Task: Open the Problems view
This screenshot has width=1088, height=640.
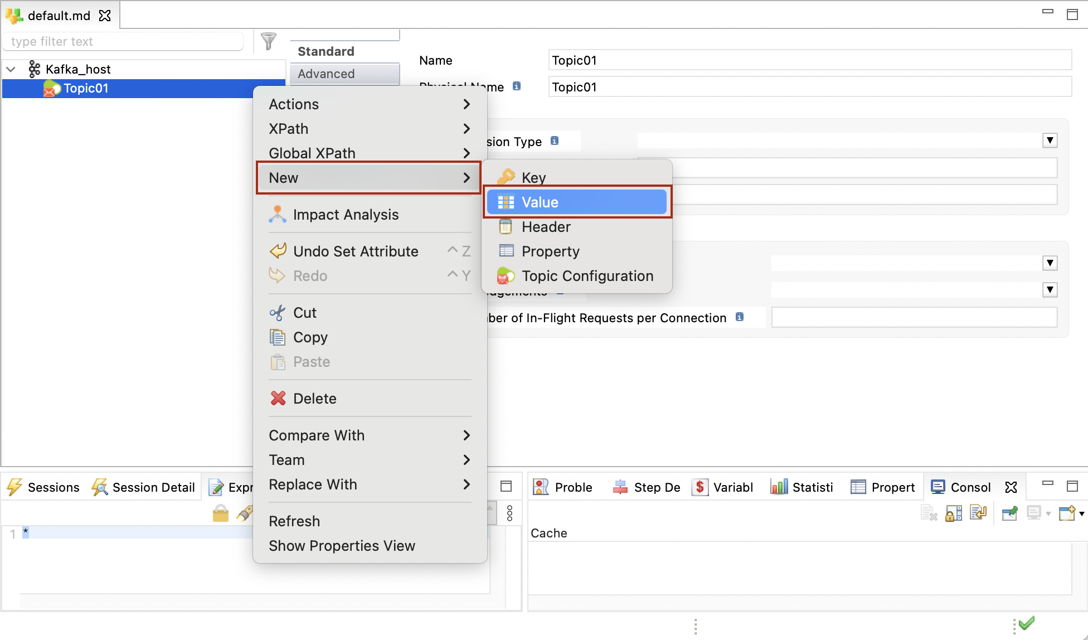Action: (563, 487)
